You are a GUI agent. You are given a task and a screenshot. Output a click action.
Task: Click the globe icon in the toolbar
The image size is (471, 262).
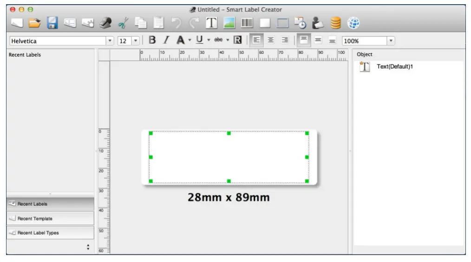(x=353, y=23)
